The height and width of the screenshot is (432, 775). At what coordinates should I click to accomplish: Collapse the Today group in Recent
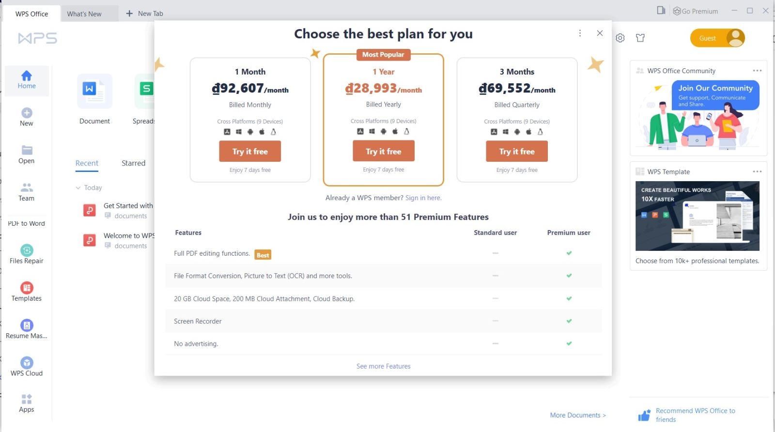click(78, 187)
